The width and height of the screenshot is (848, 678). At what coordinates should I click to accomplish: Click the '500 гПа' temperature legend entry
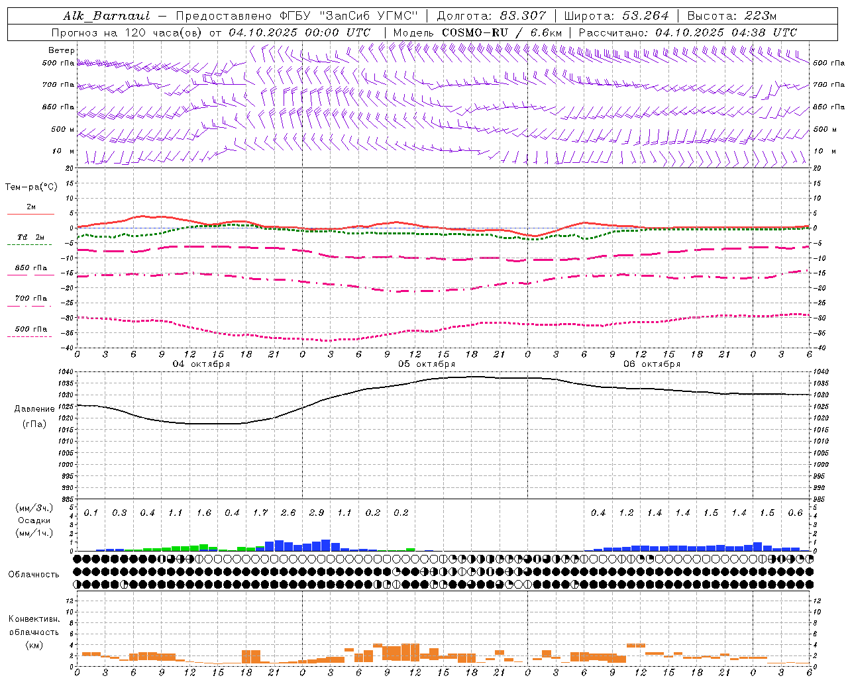[x=31, y=329]
